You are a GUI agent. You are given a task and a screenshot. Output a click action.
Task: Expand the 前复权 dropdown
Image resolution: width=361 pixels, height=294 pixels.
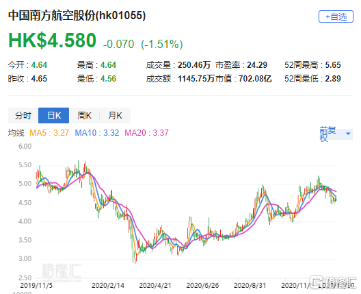pos(336,134)
